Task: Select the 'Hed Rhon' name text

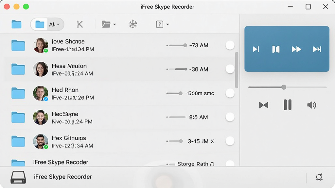Action: click(65, 90)
